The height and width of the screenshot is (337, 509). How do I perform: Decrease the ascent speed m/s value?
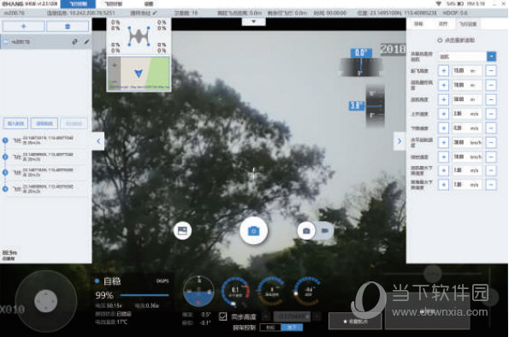coord(491,114)
